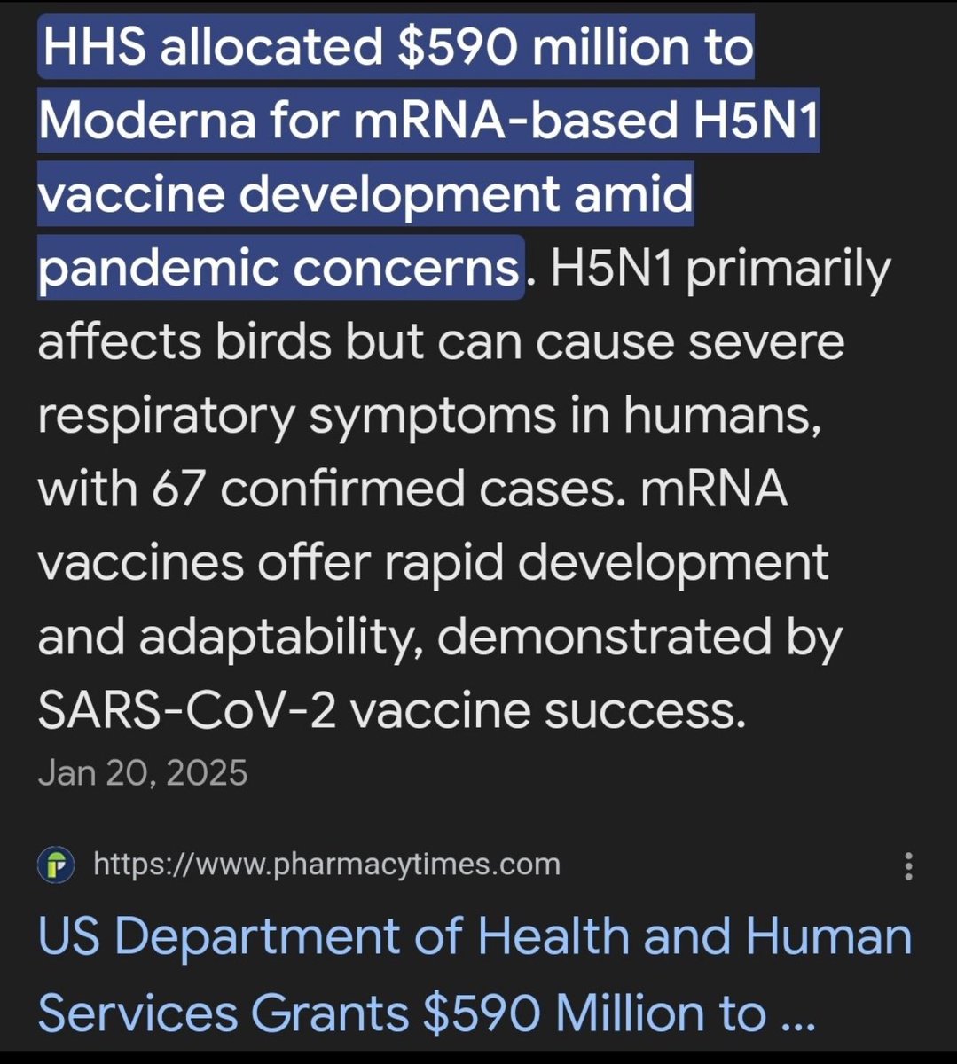This screenshot has height=1064, width=957.
Task: Click "vaccines offer rapid development" snippet line
Action: [x=432, y=563]
